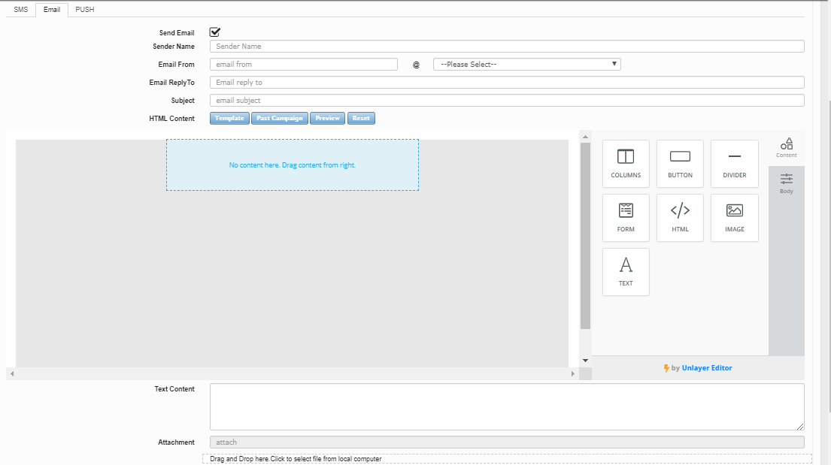Viewport: 831px width, 465px height.
Task: Click the Past Campaign button
Action: (x=279, y=119)
